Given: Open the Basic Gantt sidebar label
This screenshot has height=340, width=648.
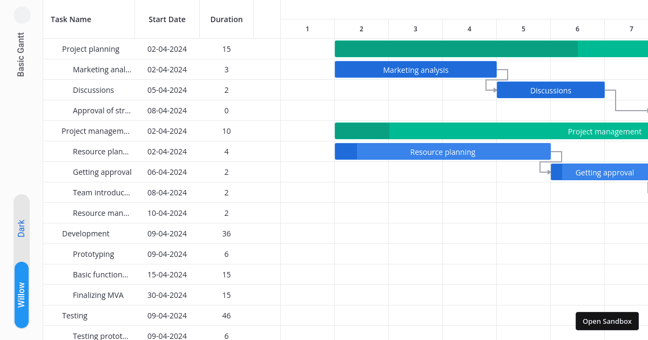Looking at the screenshot, I should pos(21,55).
